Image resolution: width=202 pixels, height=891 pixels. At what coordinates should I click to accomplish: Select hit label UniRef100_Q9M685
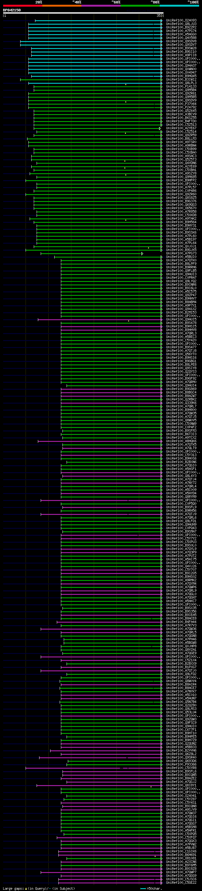[x=181, y=177]
